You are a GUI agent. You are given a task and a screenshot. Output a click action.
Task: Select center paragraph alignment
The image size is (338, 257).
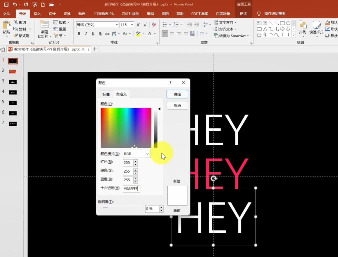(172, 34)
